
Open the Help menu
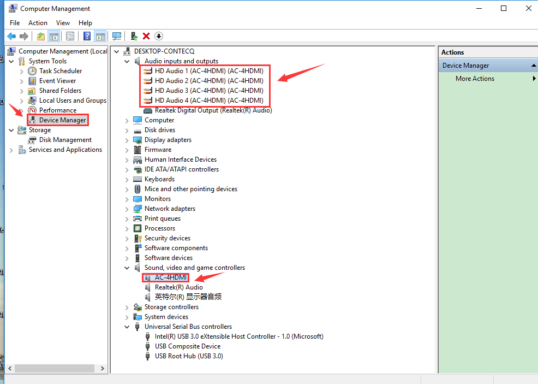pos(85,23)
